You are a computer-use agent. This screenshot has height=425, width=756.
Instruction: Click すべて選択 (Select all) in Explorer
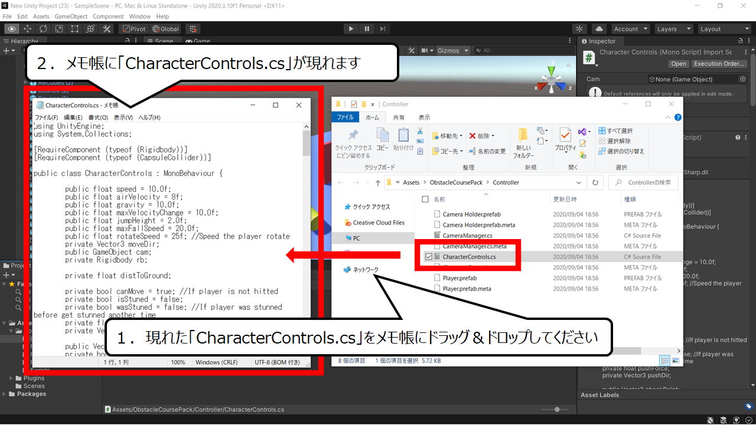click(615, 131)
